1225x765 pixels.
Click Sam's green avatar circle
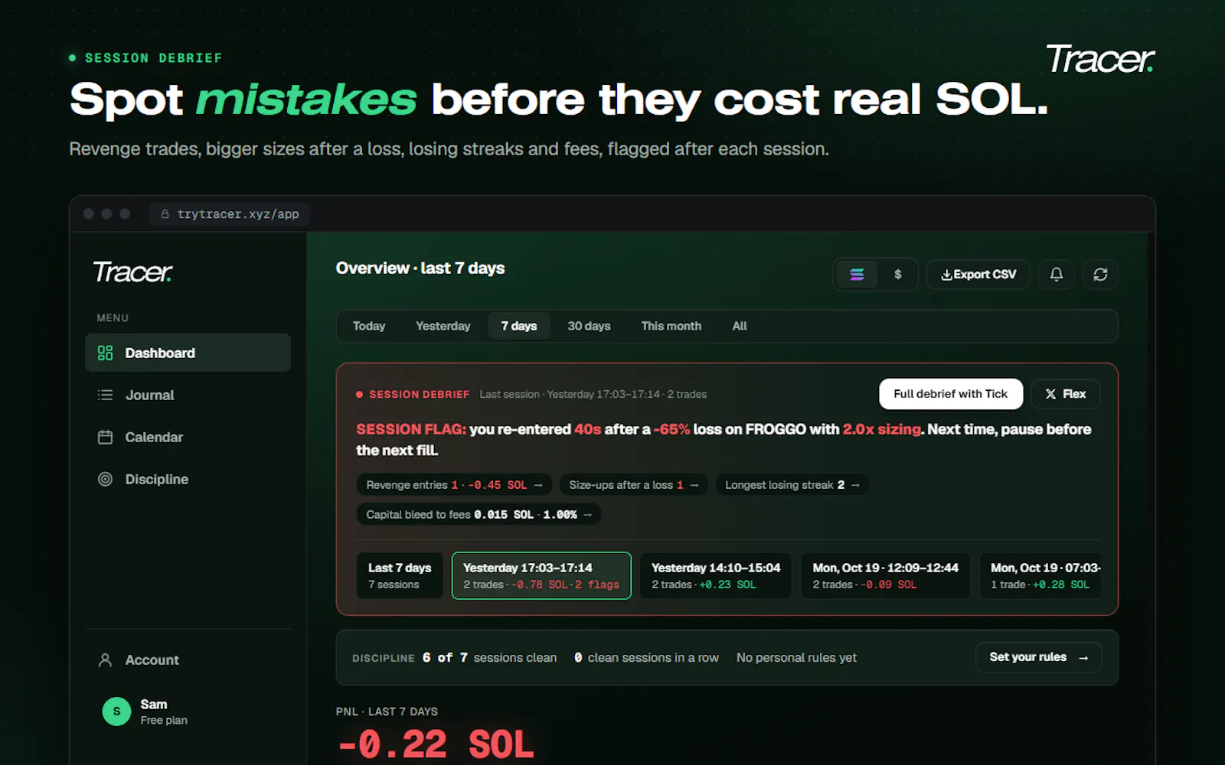tap(116, 711)
